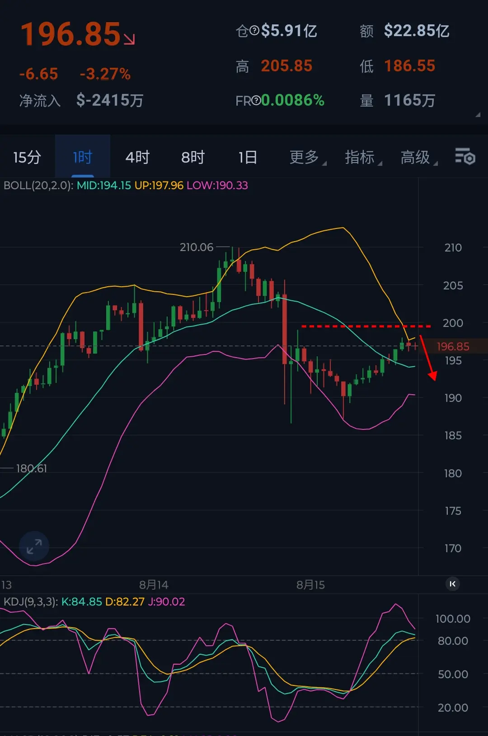Tap KDJ D:82.27 value
The width and height of the screenshot is (488, 736).
pos(125,602)
